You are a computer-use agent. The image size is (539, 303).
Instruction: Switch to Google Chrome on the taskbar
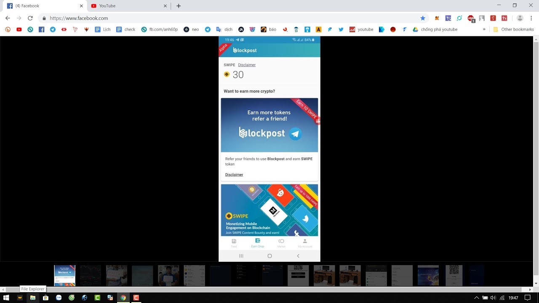point(123,298)
